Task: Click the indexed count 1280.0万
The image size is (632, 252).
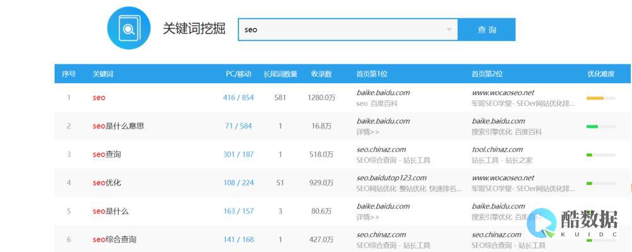Action: 321,98
